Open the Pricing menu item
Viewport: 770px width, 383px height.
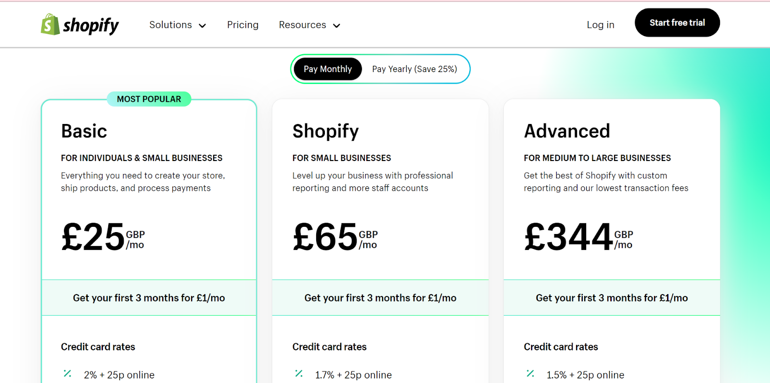click(x=243, y=25)
